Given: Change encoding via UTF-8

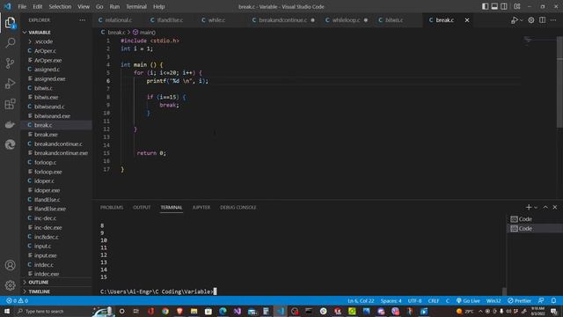Looking at the screenshot, I should point(414,301).
